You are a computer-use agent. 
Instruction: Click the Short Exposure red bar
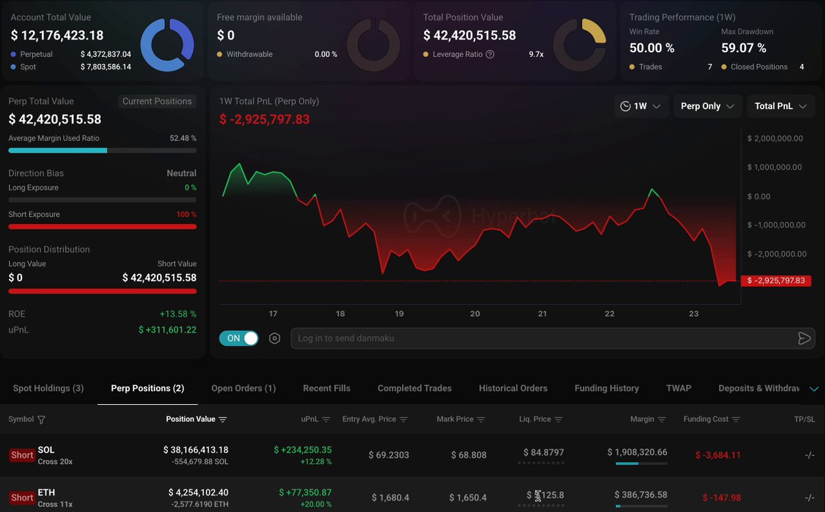102,226
